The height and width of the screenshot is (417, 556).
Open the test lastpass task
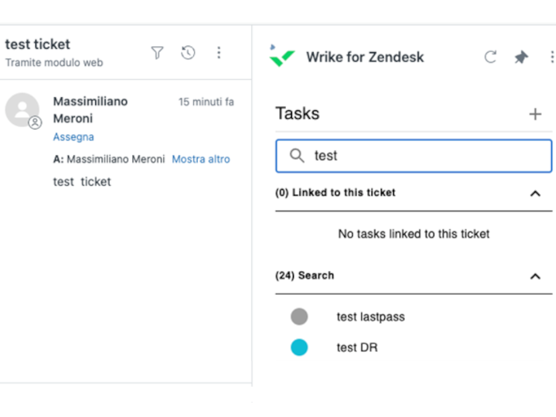pyautogui.click(x=370, y=317)
